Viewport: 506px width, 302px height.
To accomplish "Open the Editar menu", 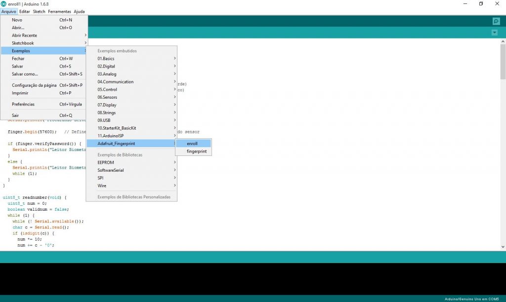I will (25, 12).
